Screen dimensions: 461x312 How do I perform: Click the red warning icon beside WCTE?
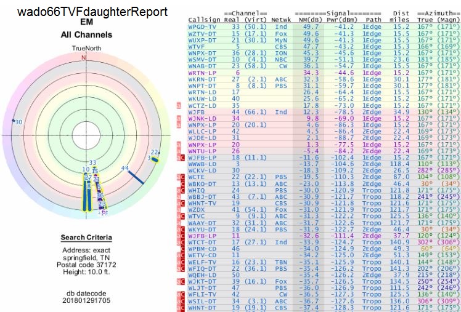182,177
